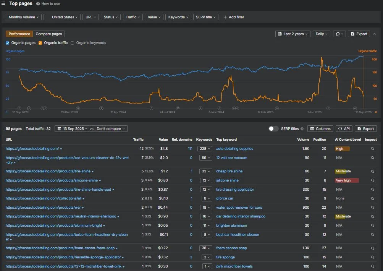Open the 228 keywords dropdown for homepage
The image size is (383, 271).
pos(205,149)
